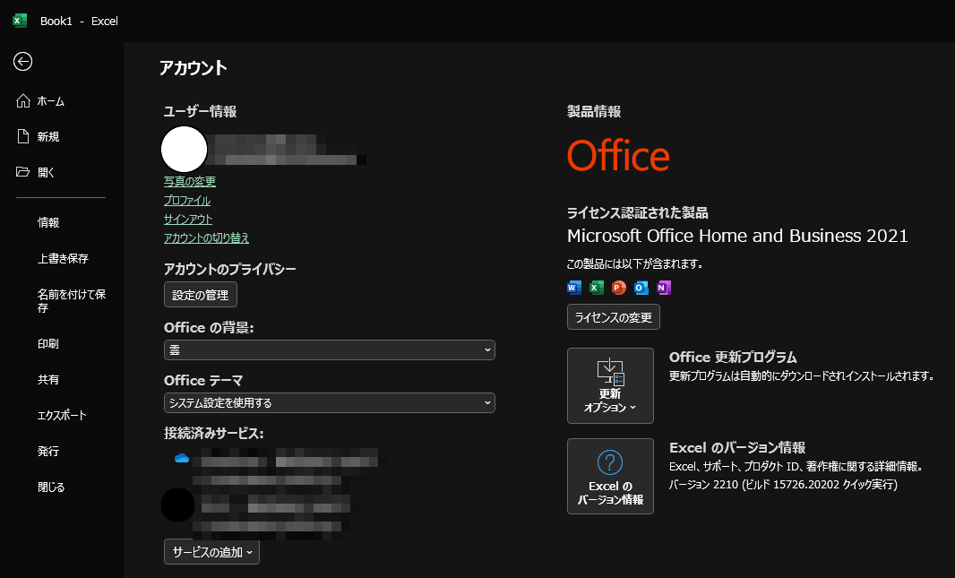Click アカウントの切り替え link
This screenshot has width=955, height=578.
pyautogui.click(x=206, y=238)
